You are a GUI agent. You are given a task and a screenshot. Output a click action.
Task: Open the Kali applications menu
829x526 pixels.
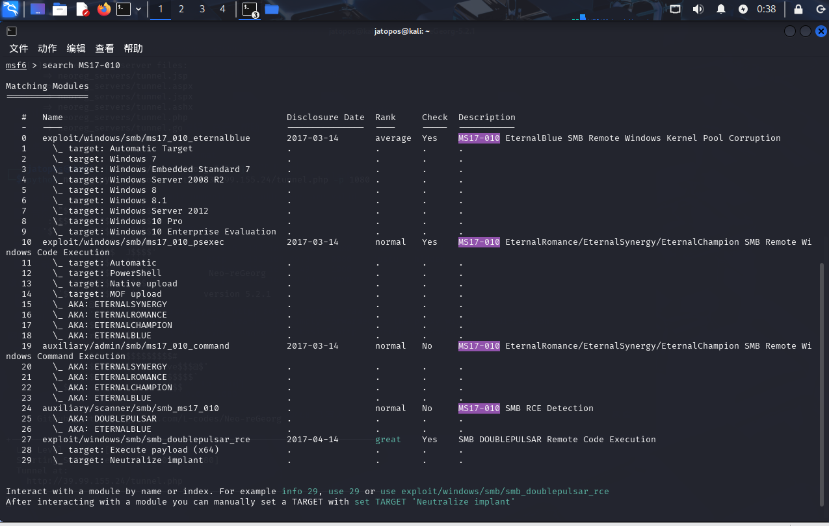[11, 9]
